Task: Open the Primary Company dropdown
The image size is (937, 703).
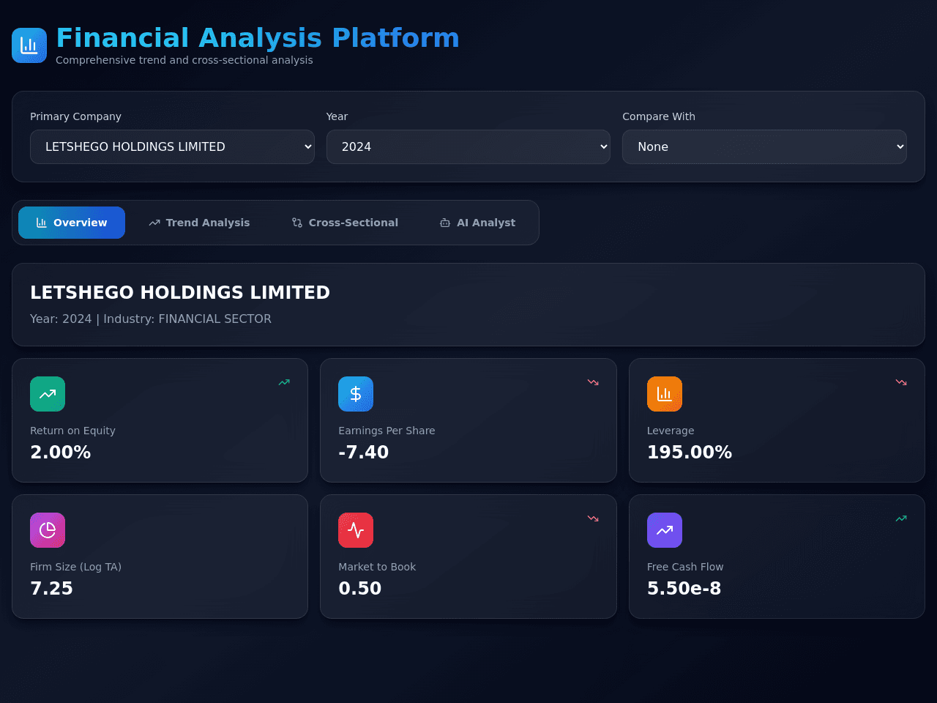Action: [172, 146]
